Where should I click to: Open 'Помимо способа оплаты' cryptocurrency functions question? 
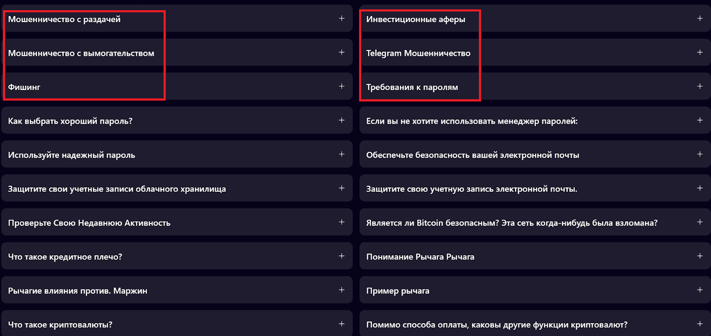pos(699,324)
